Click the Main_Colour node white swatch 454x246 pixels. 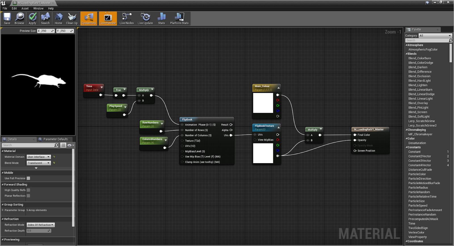263,103
